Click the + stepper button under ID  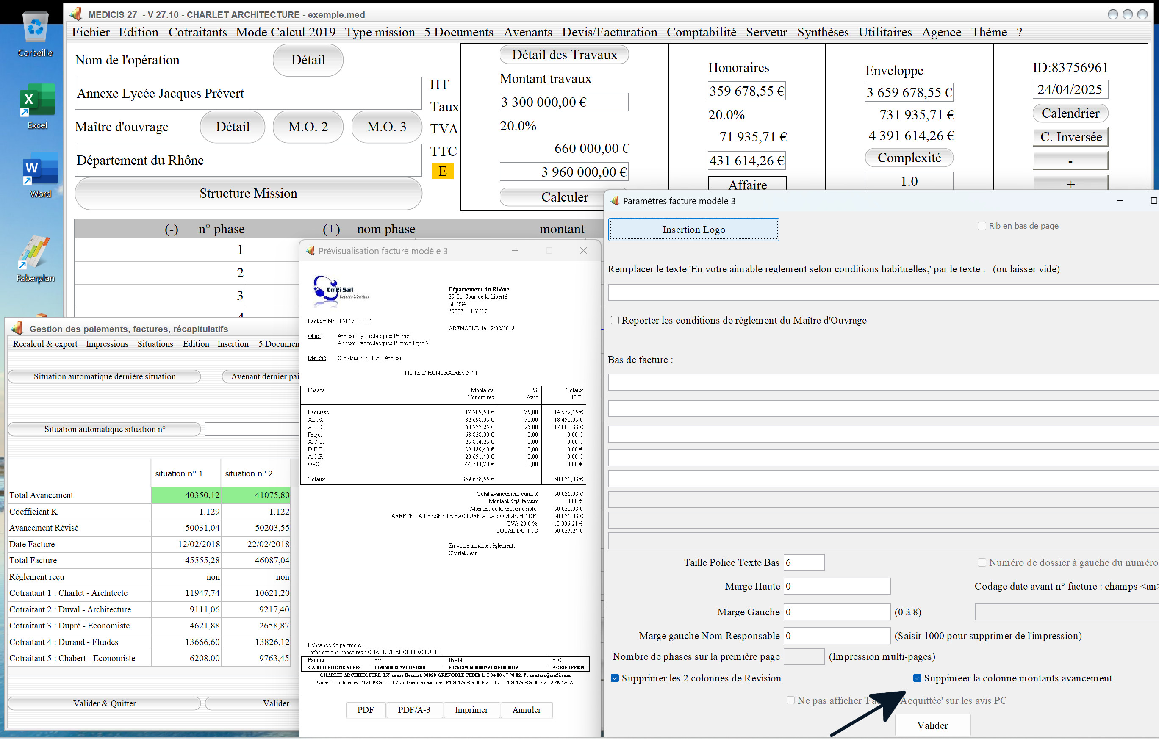pos(1070,183)
